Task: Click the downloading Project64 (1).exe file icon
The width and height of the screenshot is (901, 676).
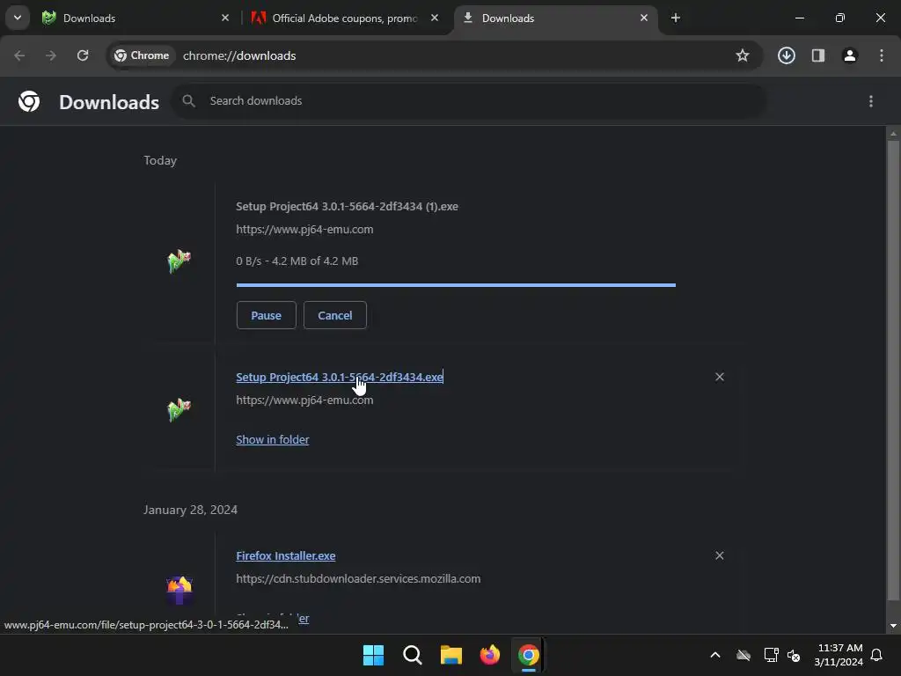Action: (179, 261)
